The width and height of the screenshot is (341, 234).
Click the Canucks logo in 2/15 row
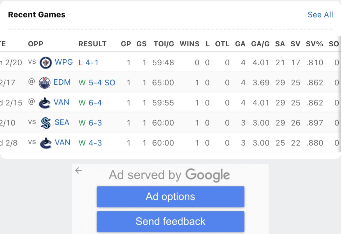point(45,103)
